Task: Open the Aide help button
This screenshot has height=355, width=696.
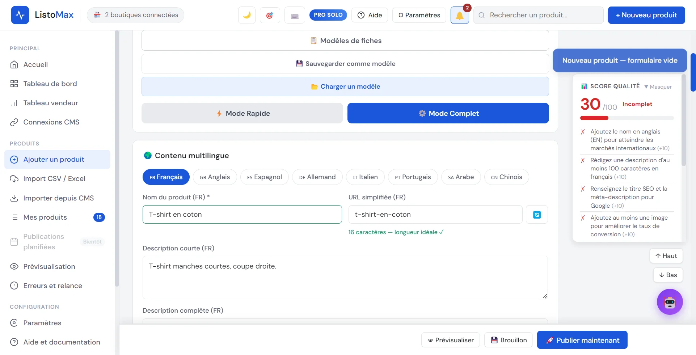Action: (x=370, y=15)
